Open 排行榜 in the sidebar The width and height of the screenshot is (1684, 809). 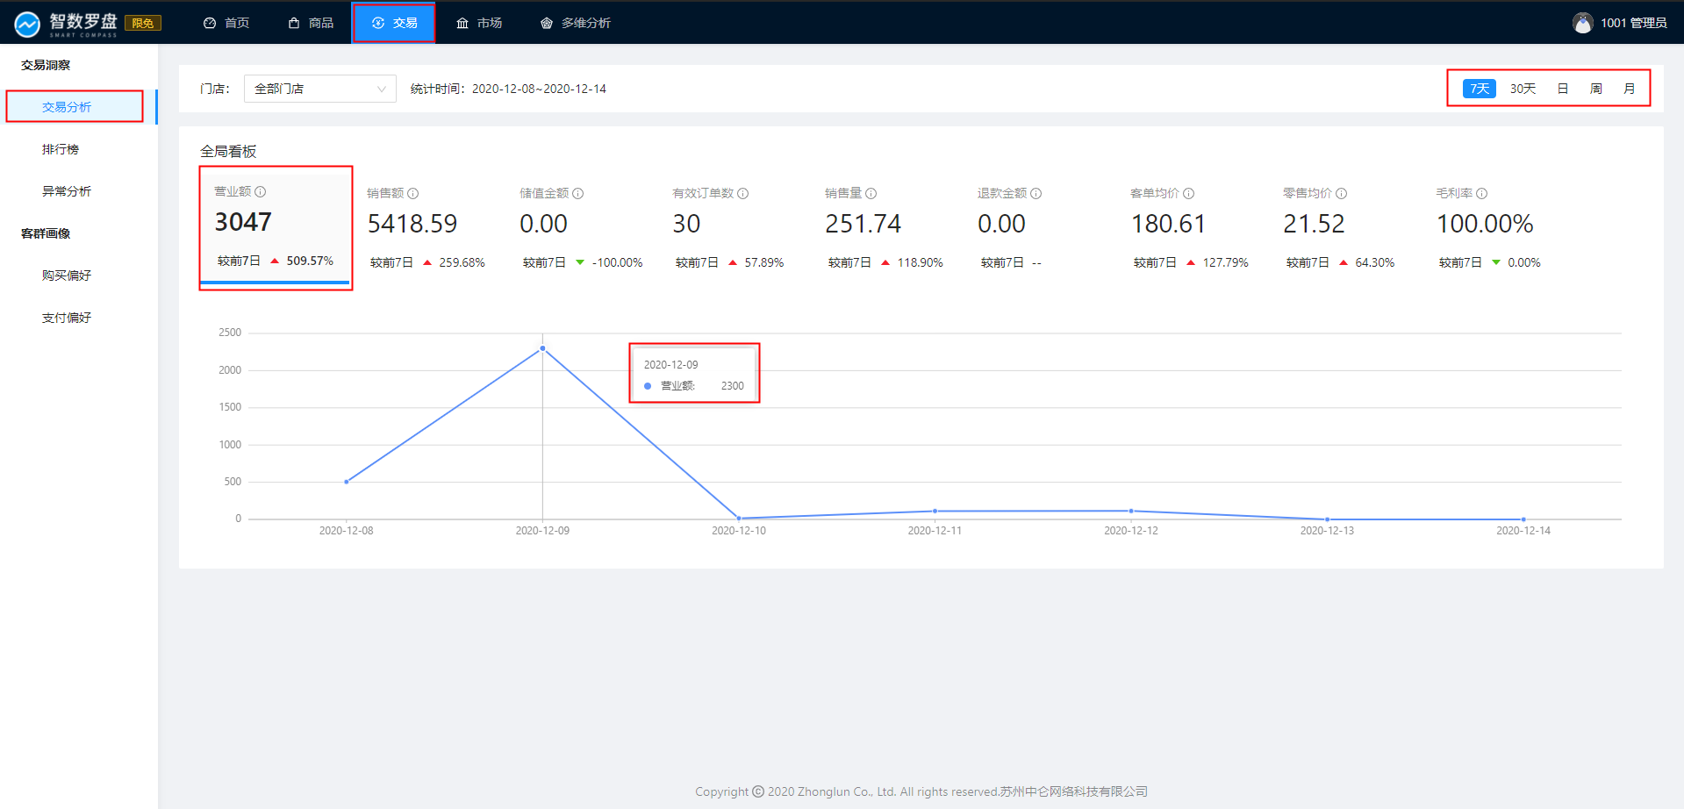(61, 149)
